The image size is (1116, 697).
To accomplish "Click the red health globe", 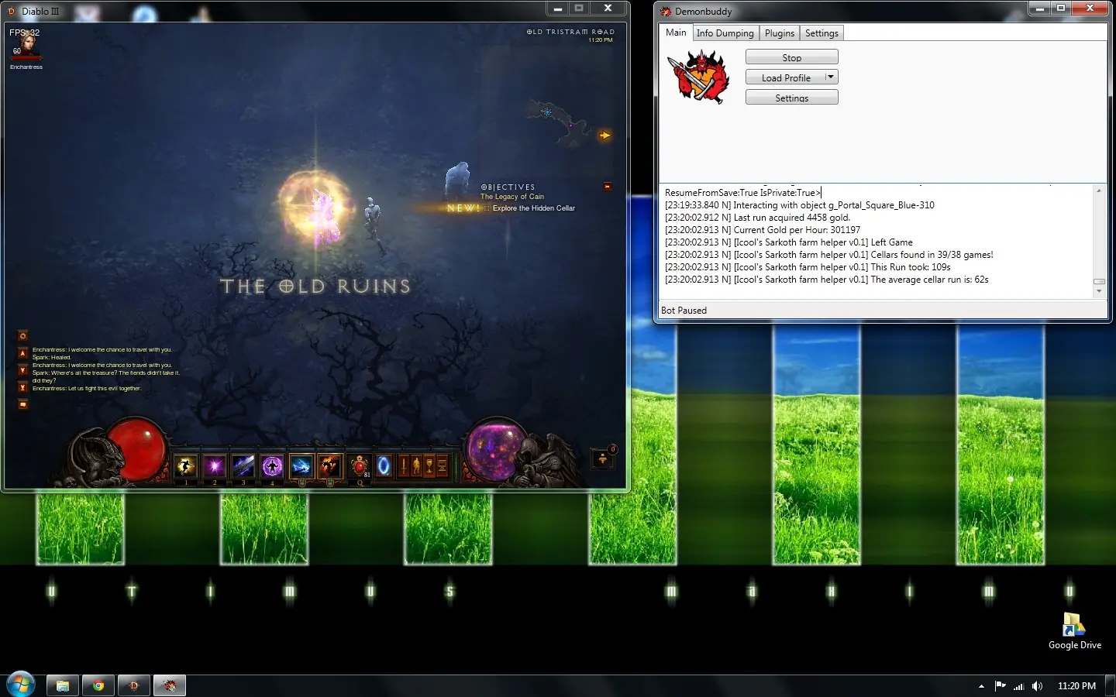I will point(136,448).
